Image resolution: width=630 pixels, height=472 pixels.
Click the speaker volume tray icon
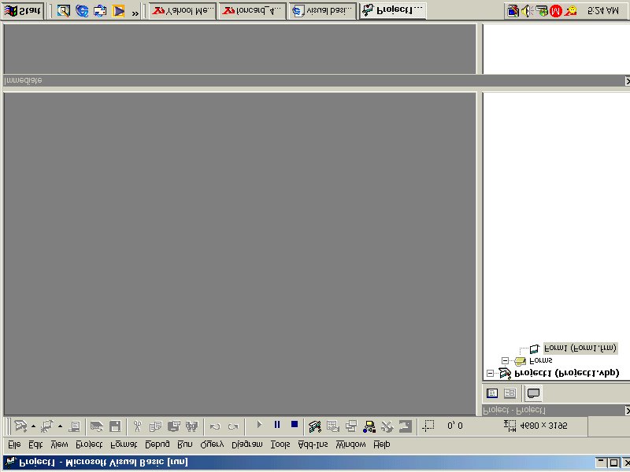(527, 11)
